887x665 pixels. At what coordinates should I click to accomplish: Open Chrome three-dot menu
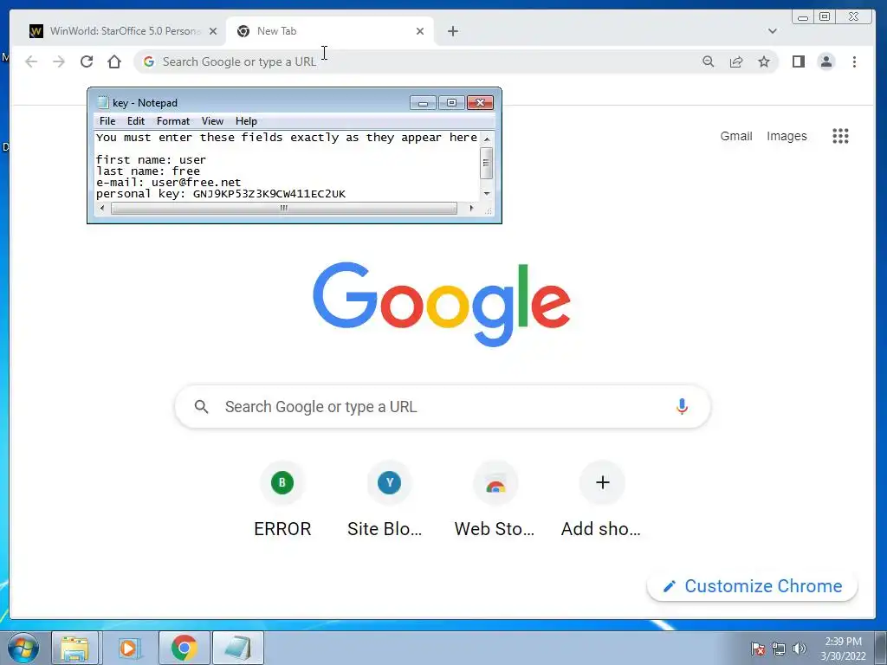tap(854, 61)
